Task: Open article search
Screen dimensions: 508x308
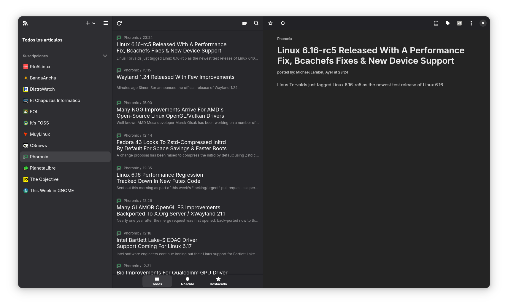Action: click(x=256, y=23)
